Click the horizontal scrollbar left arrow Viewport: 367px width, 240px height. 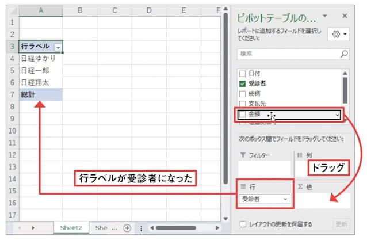click(x=152, y=228)
